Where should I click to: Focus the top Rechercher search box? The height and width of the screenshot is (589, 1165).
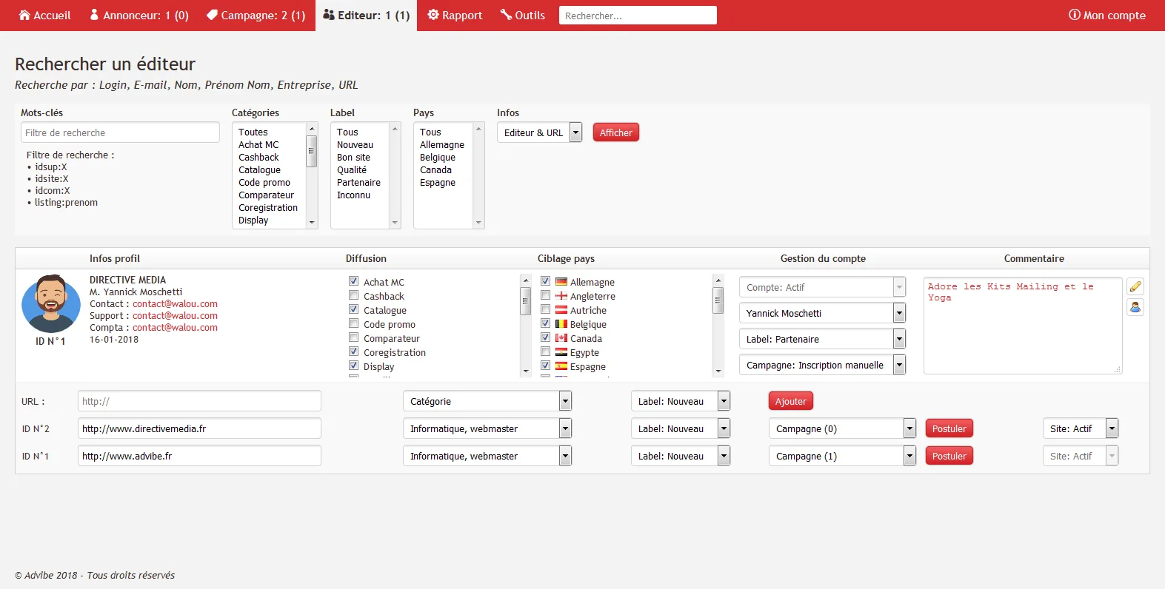[x=638, y=16]
